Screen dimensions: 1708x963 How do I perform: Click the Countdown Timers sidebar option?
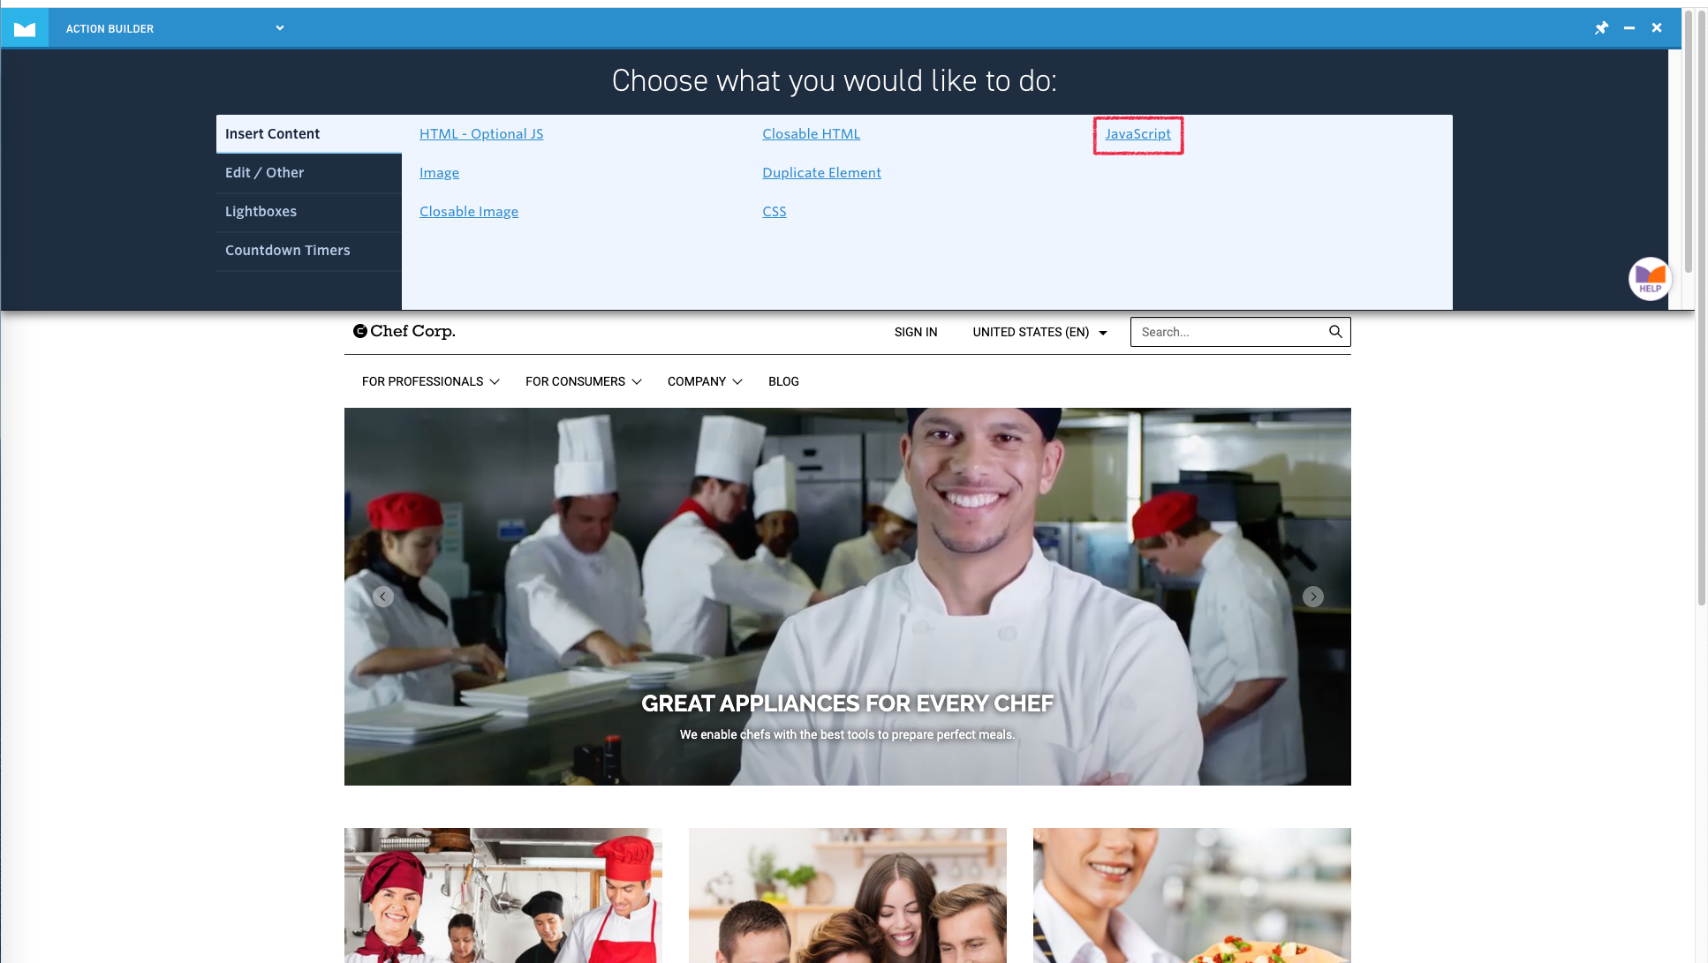point(287,250)
